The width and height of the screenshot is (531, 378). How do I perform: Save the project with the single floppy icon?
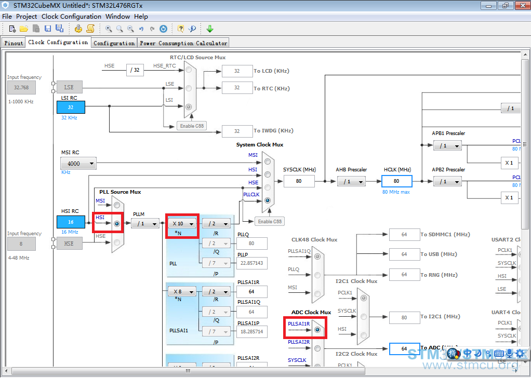click(x=48, y=29)
